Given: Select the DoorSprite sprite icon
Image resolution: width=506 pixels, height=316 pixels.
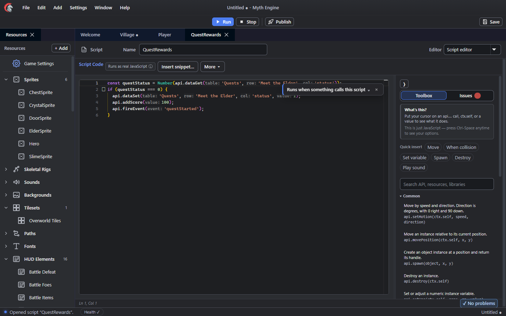Looking at the screenshot, I should (21, 118).
